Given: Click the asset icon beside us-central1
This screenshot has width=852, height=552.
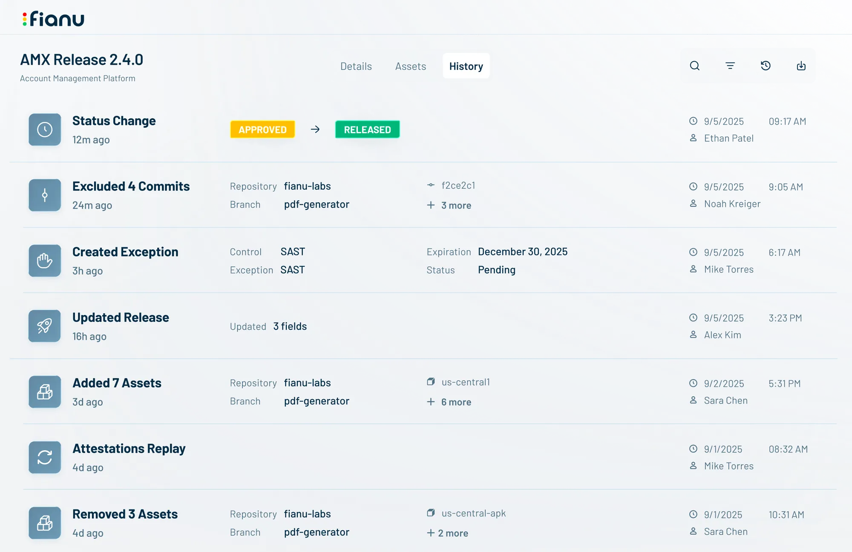Looking at the screenshot, I should (x=431, y=382).
